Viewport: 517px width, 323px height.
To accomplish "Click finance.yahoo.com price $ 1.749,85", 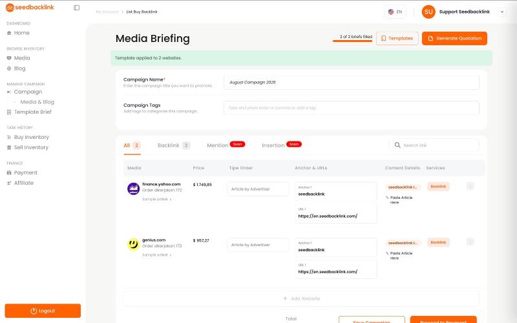I will (x=202, y=185).
